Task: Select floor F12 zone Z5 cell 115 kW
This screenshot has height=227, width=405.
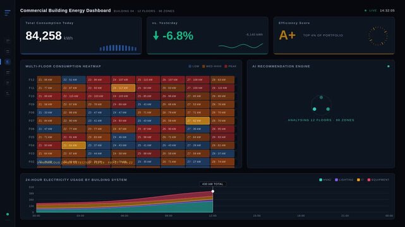Action: [148, 79]
